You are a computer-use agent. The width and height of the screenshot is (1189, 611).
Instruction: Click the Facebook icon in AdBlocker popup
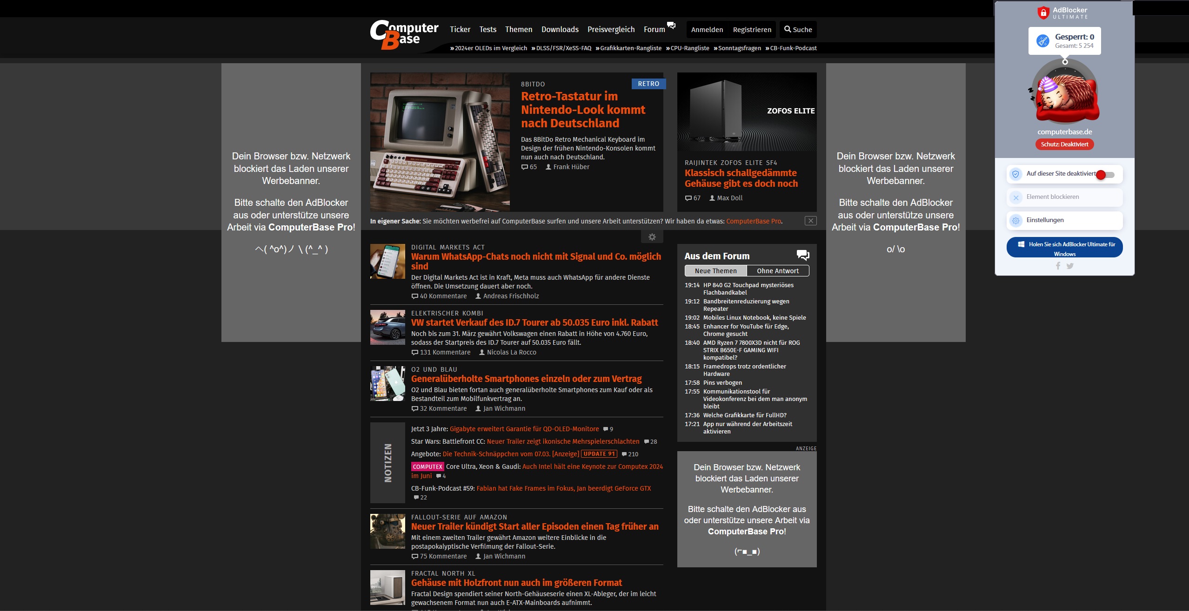(1058, 266)
